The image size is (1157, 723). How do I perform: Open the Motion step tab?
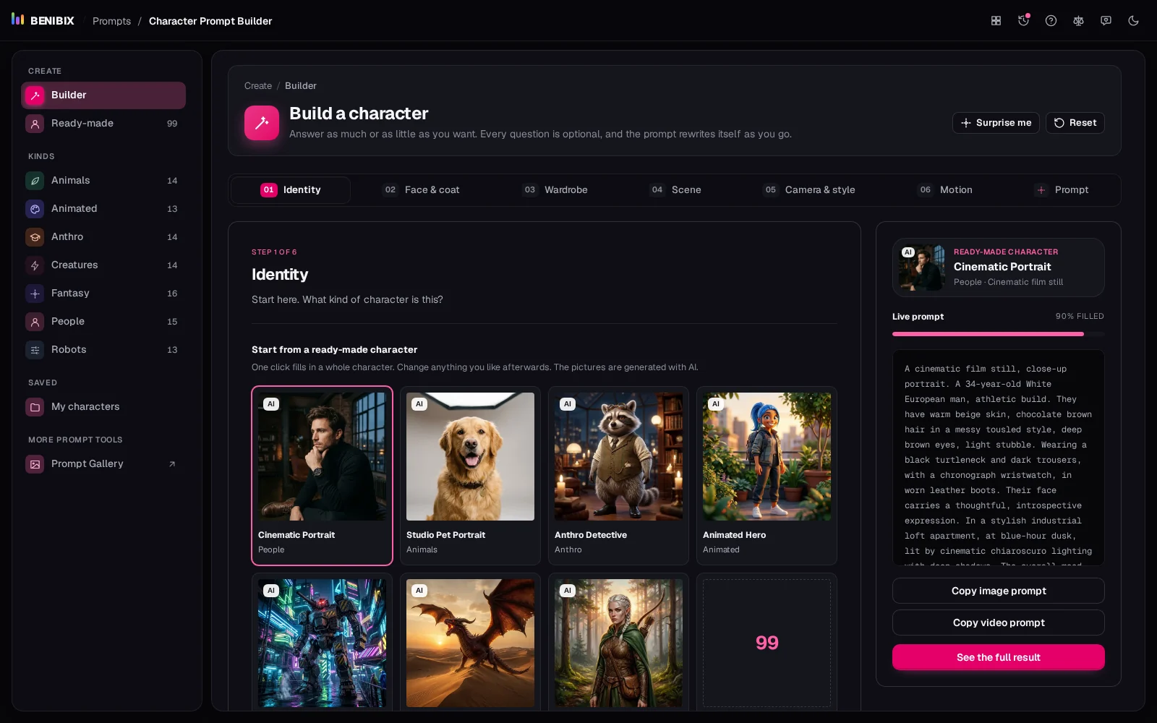pyautogui.click(x=945, y=190)
